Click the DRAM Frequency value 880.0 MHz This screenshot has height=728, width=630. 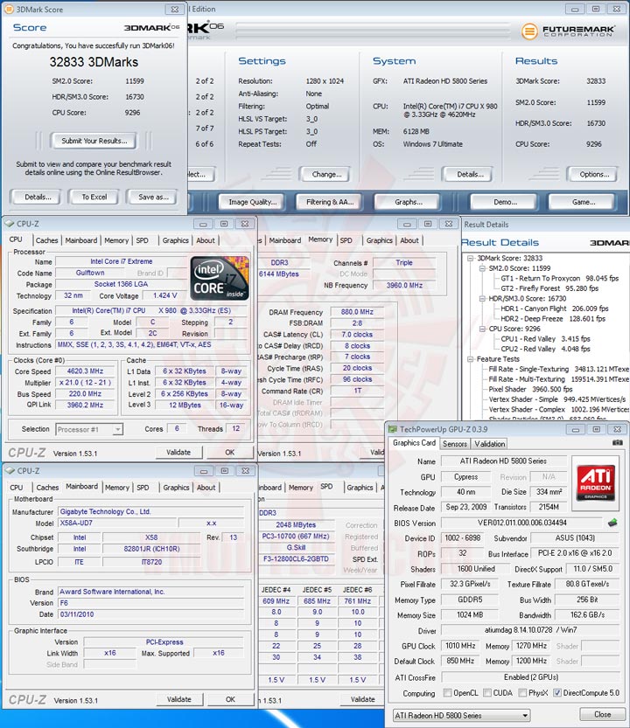357,312
